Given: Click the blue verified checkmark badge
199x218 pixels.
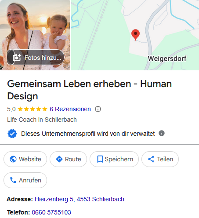Looking at the screenshot, I should point(12,134).
